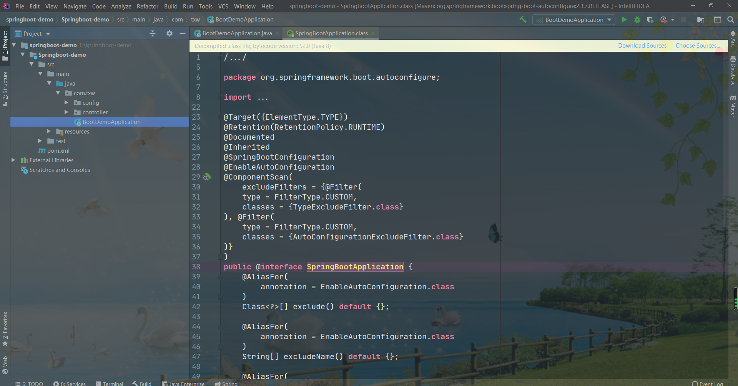Open Project panel settings gear
This screenshot has height=386, width=738.
click(x=170, y=33)
